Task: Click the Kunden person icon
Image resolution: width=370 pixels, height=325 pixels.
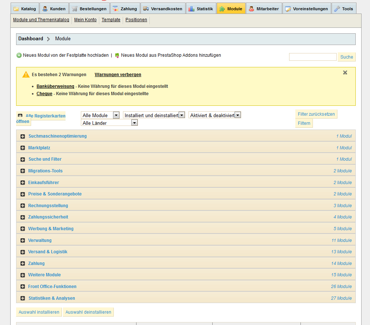Action: [45, 9]
